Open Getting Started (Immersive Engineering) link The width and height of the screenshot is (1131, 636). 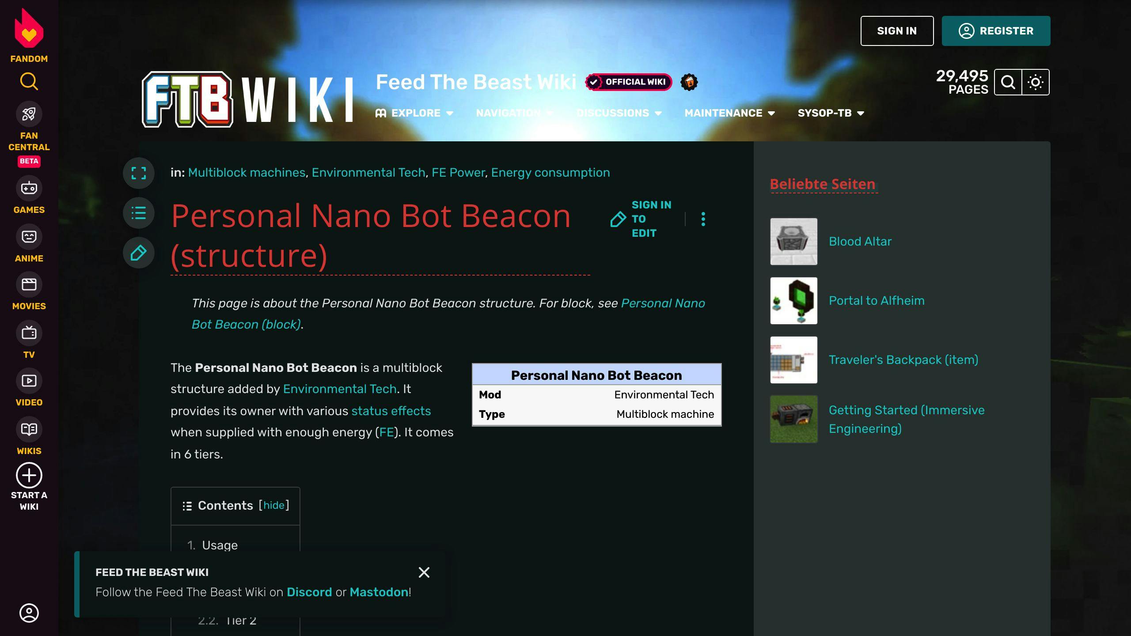click(907, 419)
